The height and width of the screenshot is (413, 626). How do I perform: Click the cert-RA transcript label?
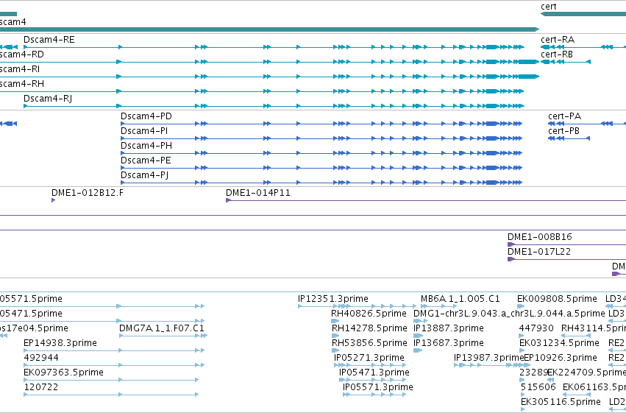558,40
